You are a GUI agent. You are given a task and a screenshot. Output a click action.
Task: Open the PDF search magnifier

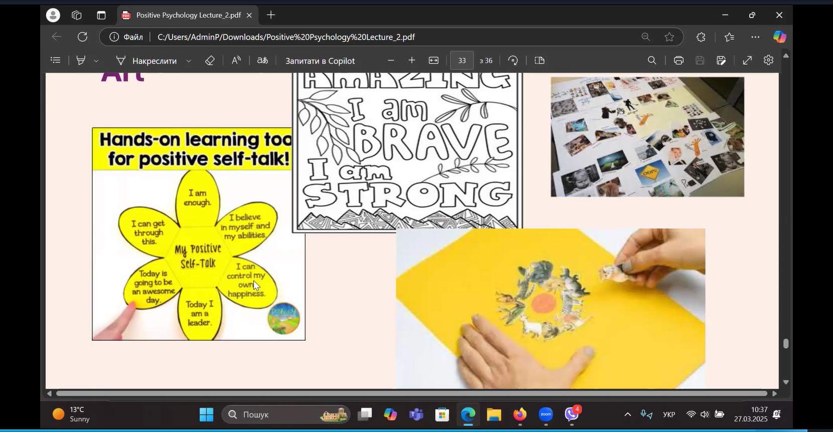[x=652, y=60]
